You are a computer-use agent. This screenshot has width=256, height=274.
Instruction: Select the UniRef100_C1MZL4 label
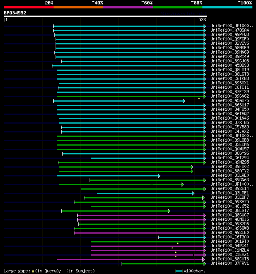pyautogui.click(x=230, y=250)
